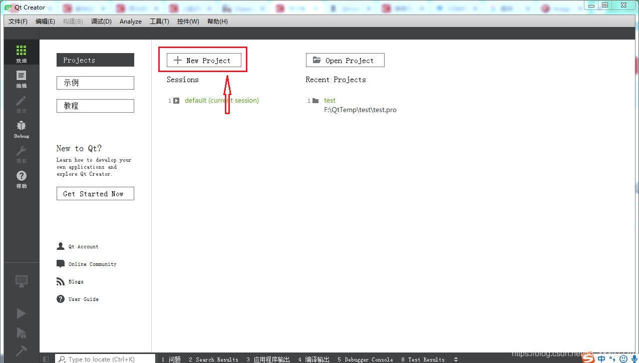This screenshot has width=639, height=363.
Task: Click the Qt Account link text
Action: click(x=83, y=246)
